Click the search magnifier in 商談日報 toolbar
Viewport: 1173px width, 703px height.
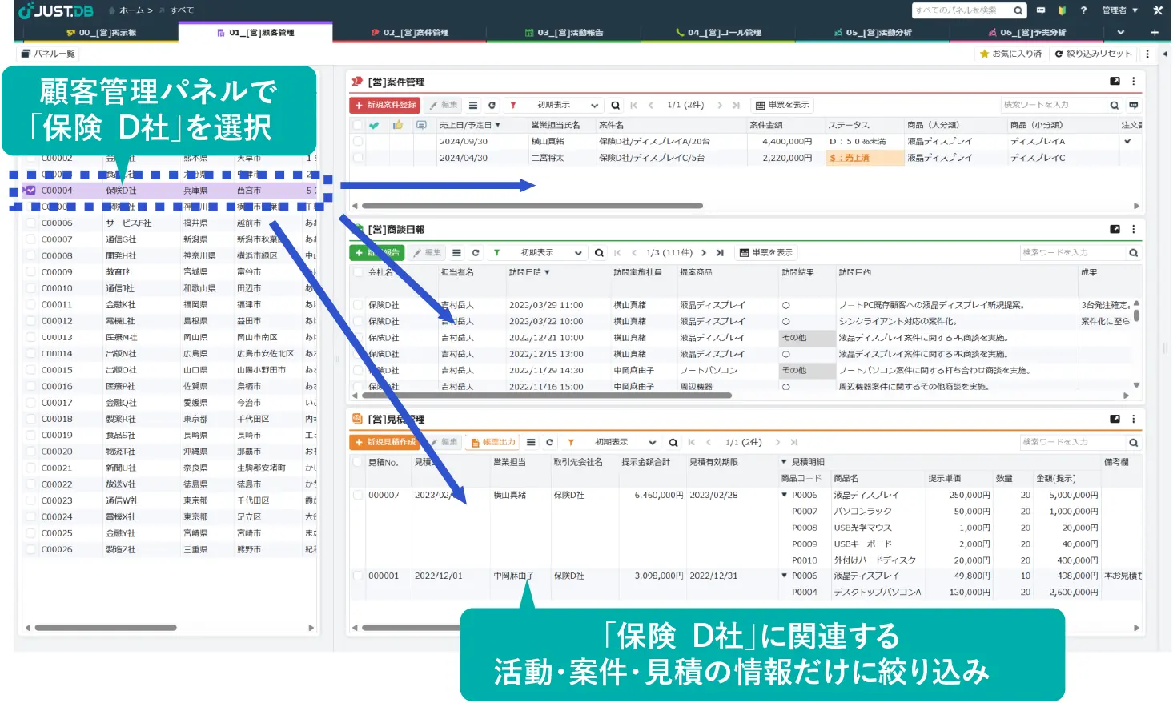[x=599, y=253]
